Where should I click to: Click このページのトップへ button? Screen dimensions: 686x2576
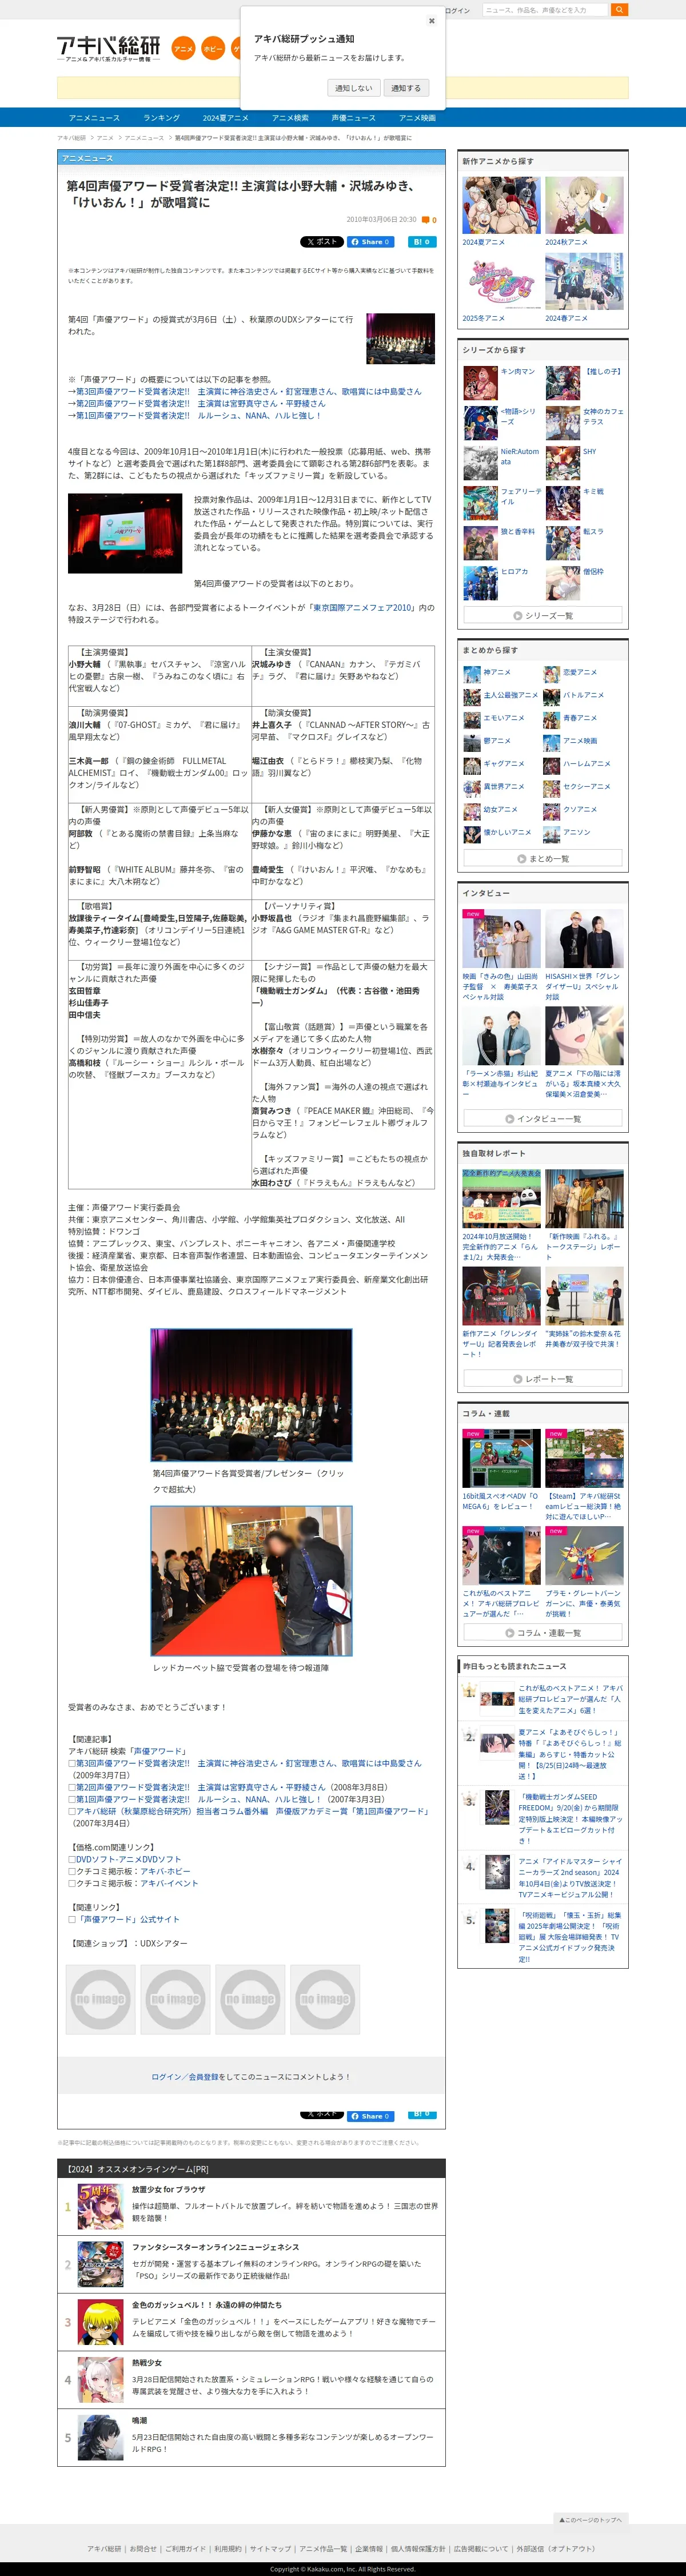tap(590, 2520)
